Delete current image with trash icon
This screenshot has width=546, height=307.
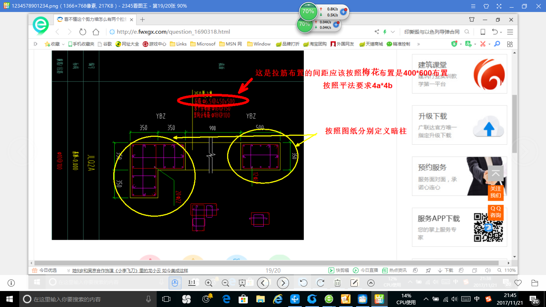pos(337,283)
